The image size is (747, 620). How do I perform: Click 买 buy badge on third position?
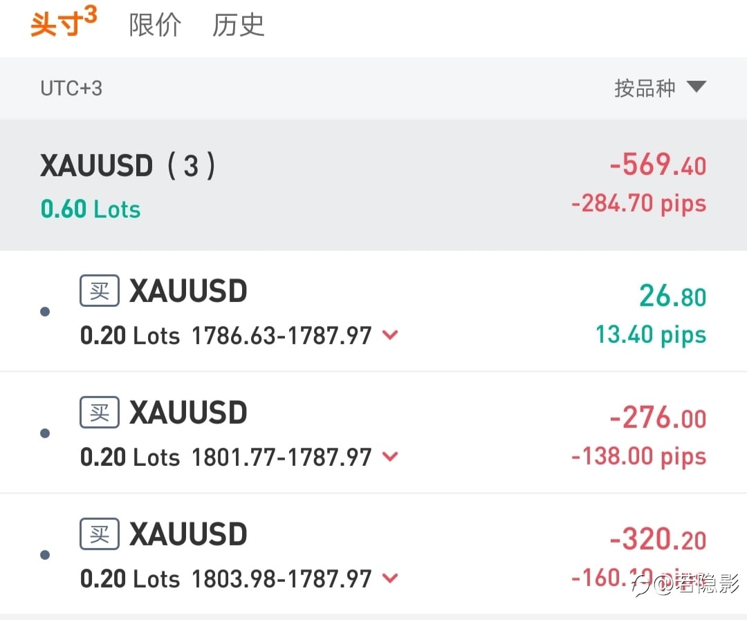coord(99,534)
